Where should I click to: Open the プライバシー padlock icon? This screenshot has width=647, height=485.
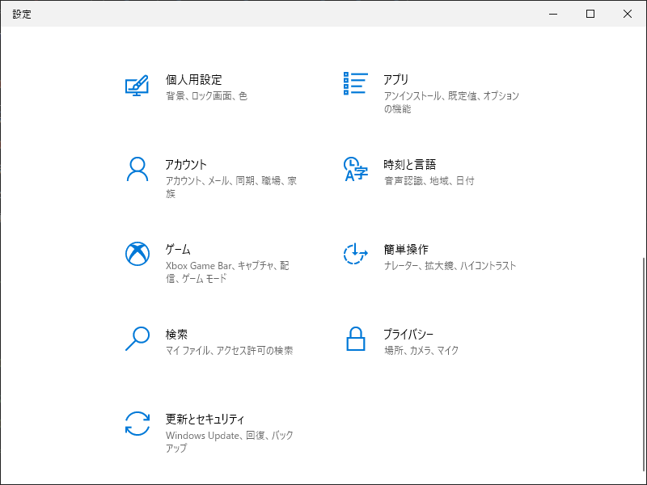tap(355, 339)
